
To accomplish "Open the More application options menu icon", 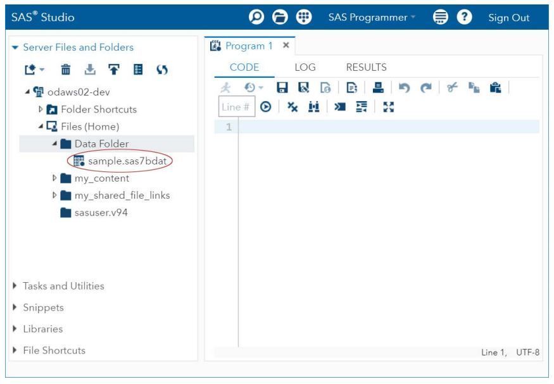I will (x=440, y=17).
